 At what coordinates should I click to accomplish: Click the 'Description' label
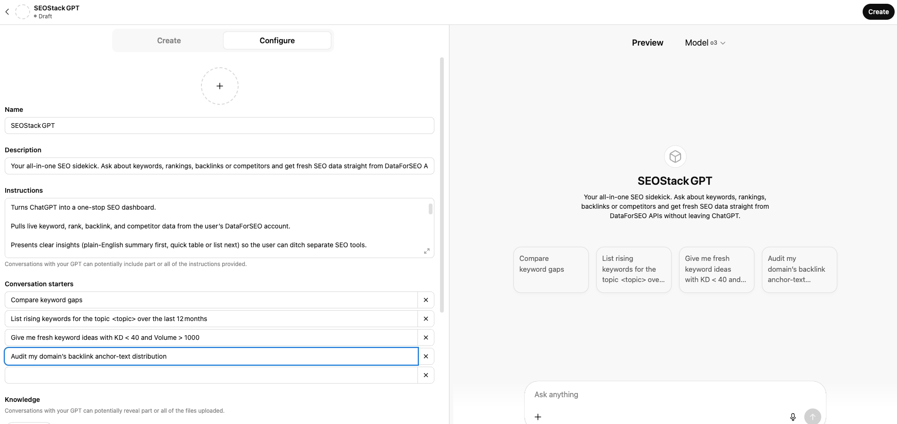23,150
